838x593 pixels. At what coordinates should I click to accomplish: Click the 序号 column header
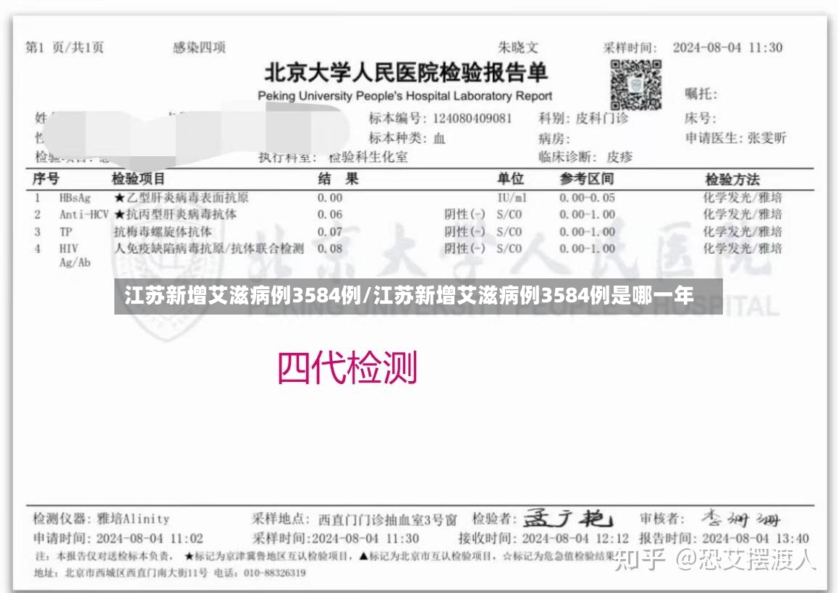(46, 179)
